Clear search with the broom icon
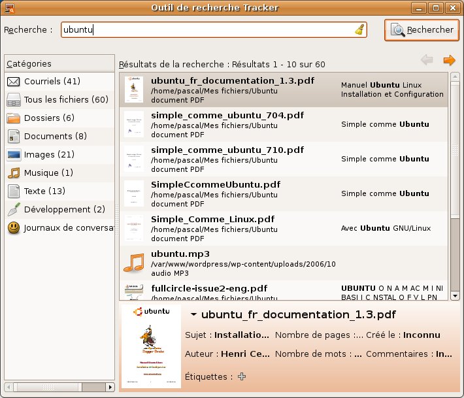 359,29
